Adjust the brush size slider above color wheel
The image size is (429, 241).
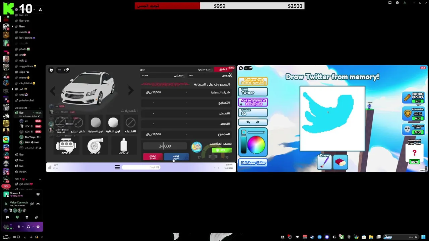tap(256, 132)
